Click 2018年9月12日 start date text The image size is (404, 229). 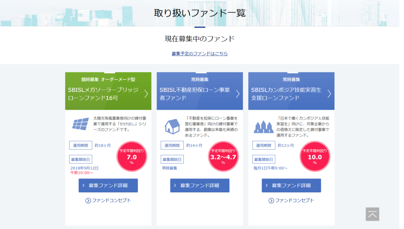coord(84,168)
